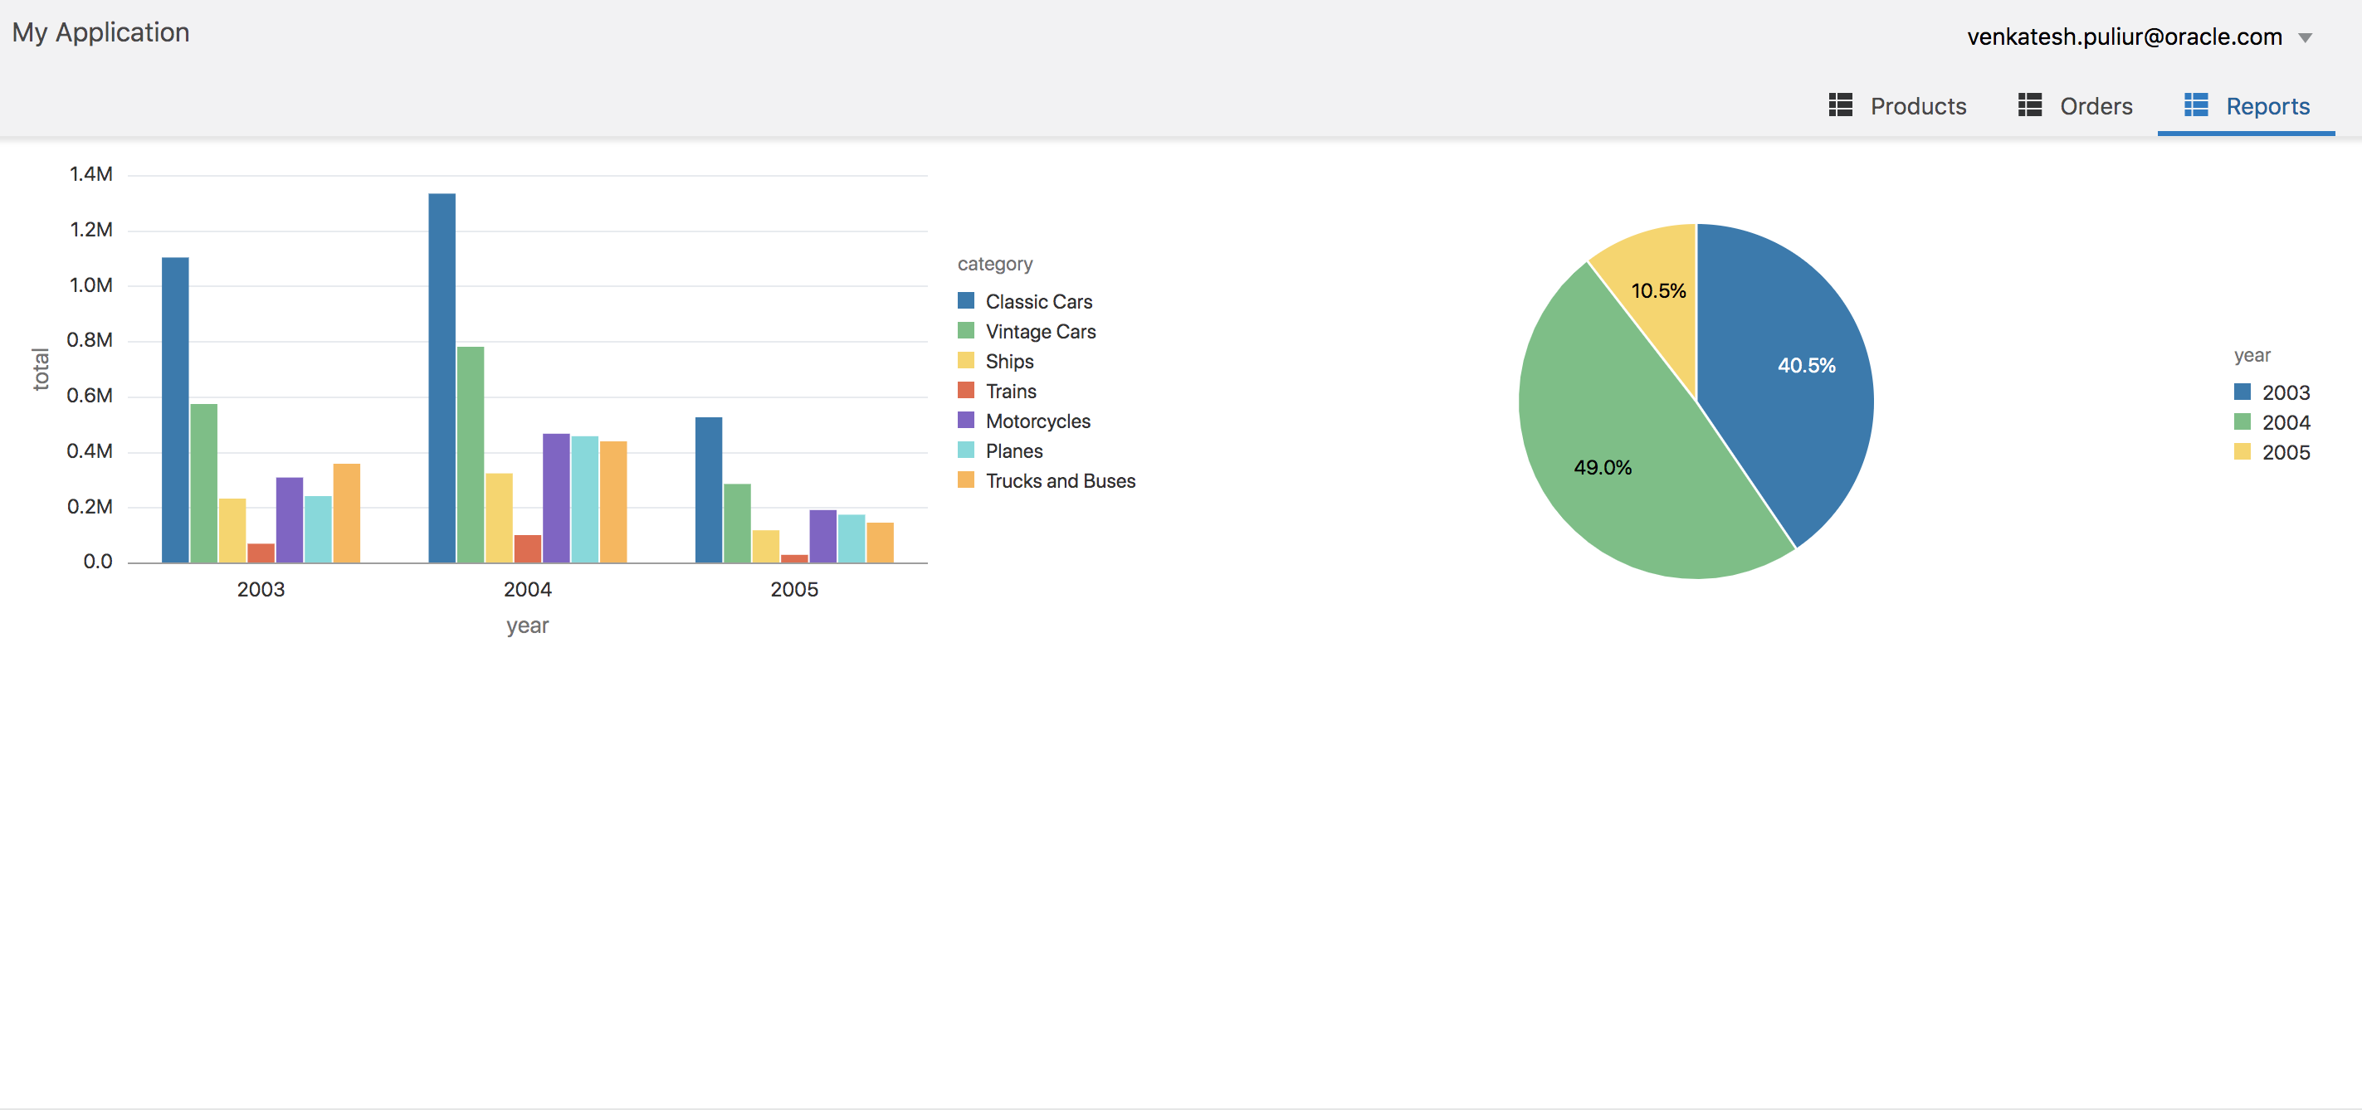
Task: Click the 1.4M y-axis value
Action: (x=90, y=174)
